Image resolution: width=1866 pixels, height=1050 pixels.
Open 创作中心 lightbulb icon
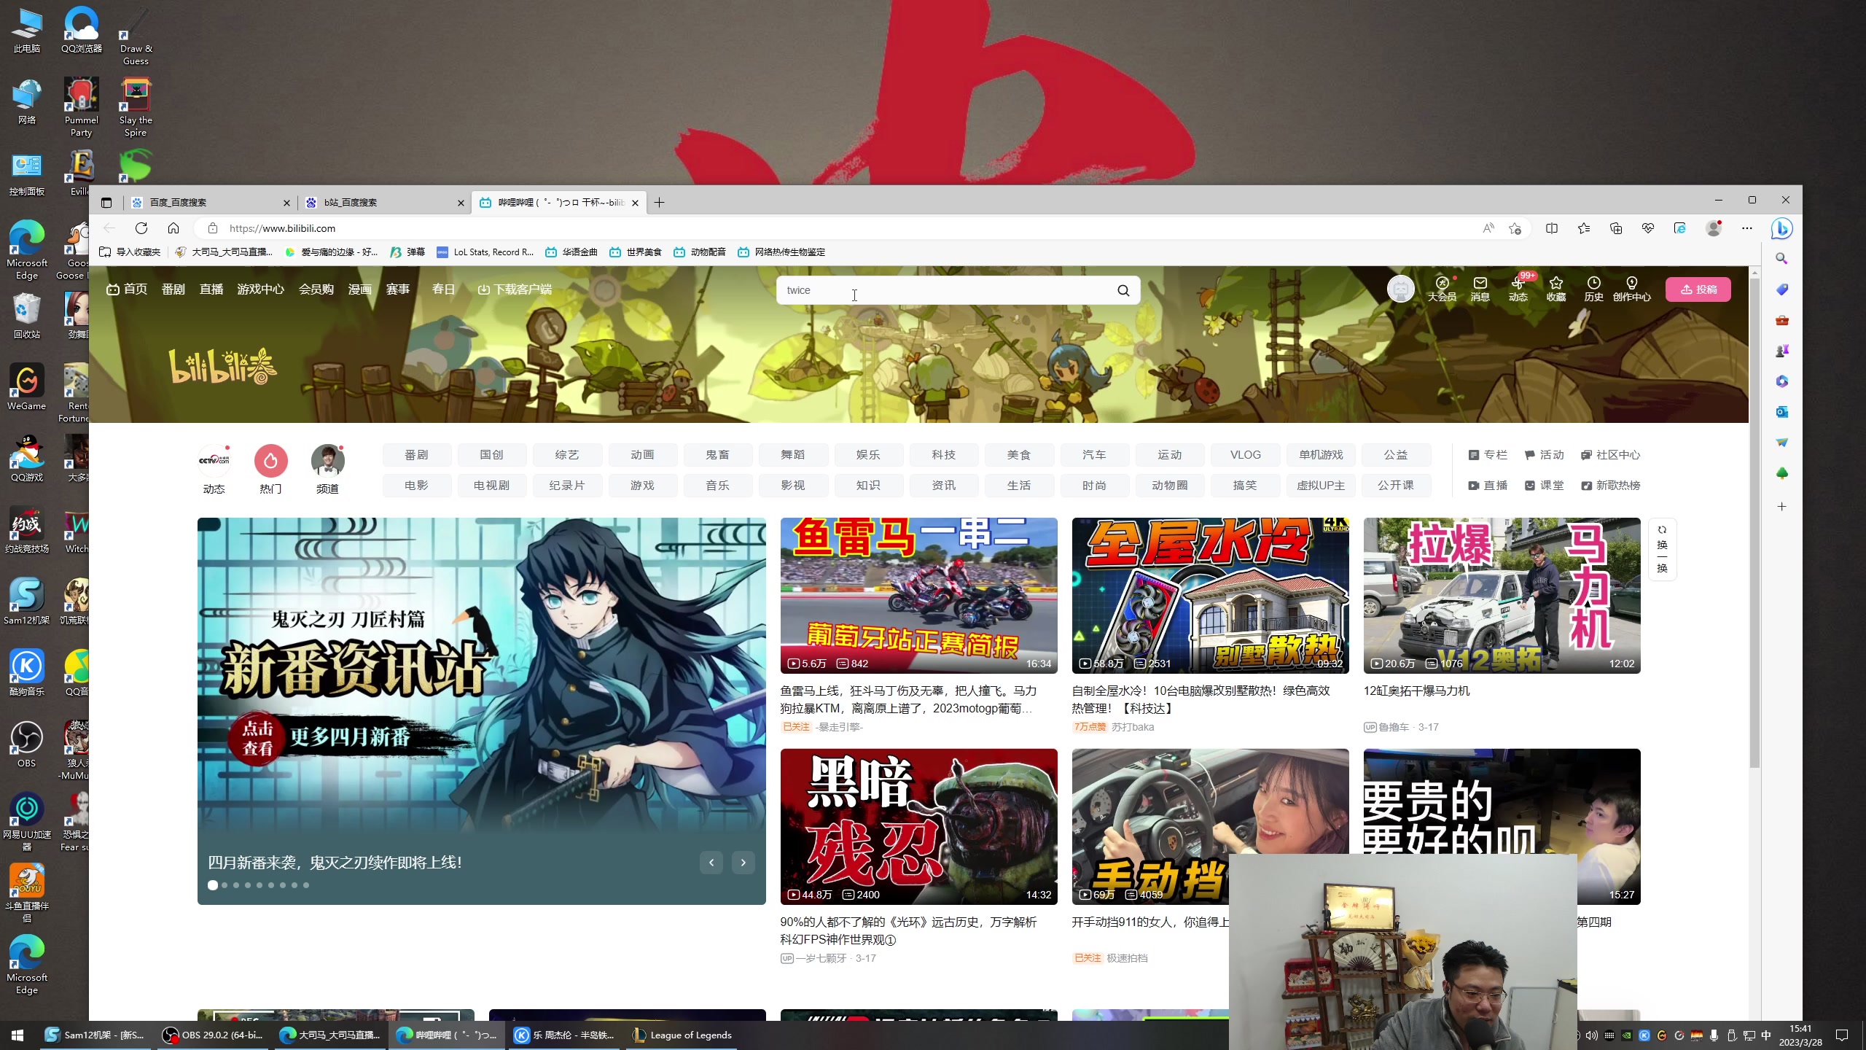1632,289
